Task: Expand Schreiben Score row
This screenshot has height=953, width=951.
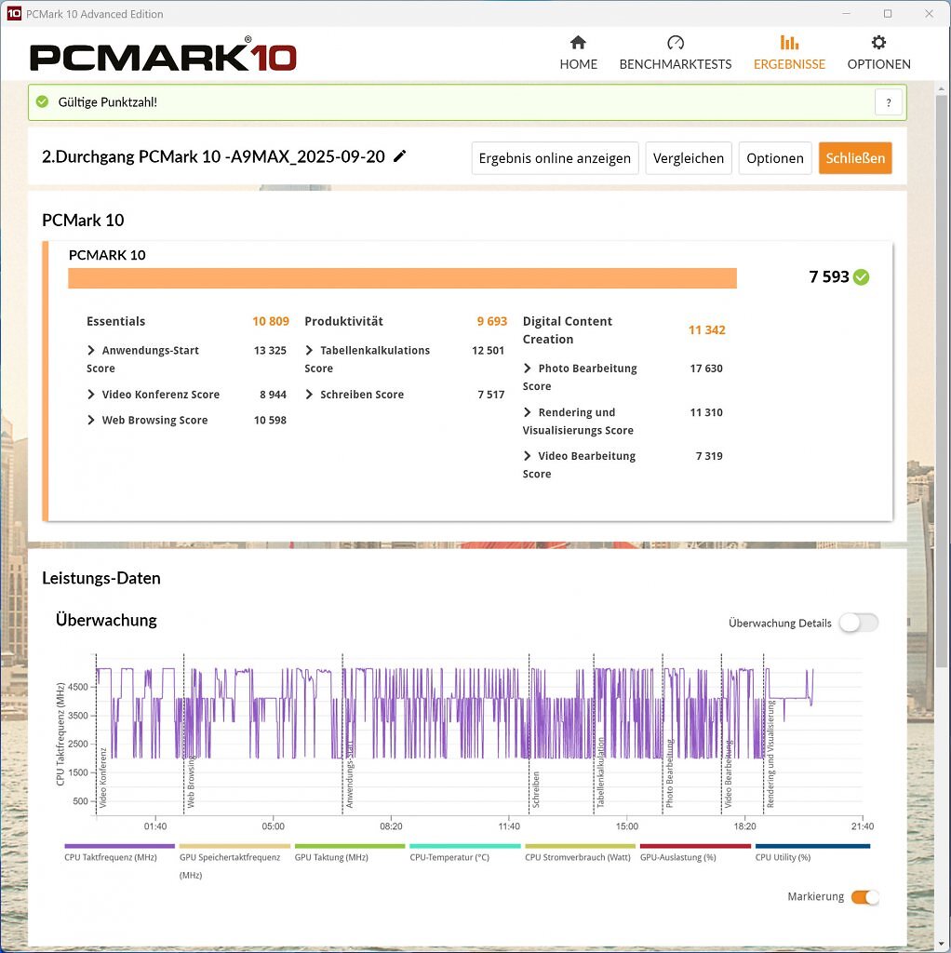Action: [309, 395]
